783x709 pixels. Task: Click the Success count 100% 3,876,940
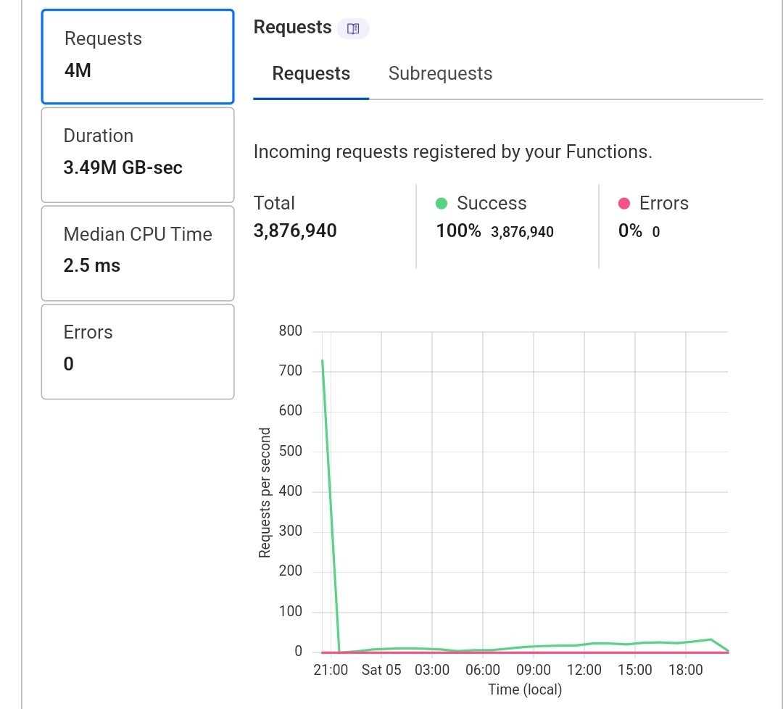pyautogui.click(x=495, y=231)
